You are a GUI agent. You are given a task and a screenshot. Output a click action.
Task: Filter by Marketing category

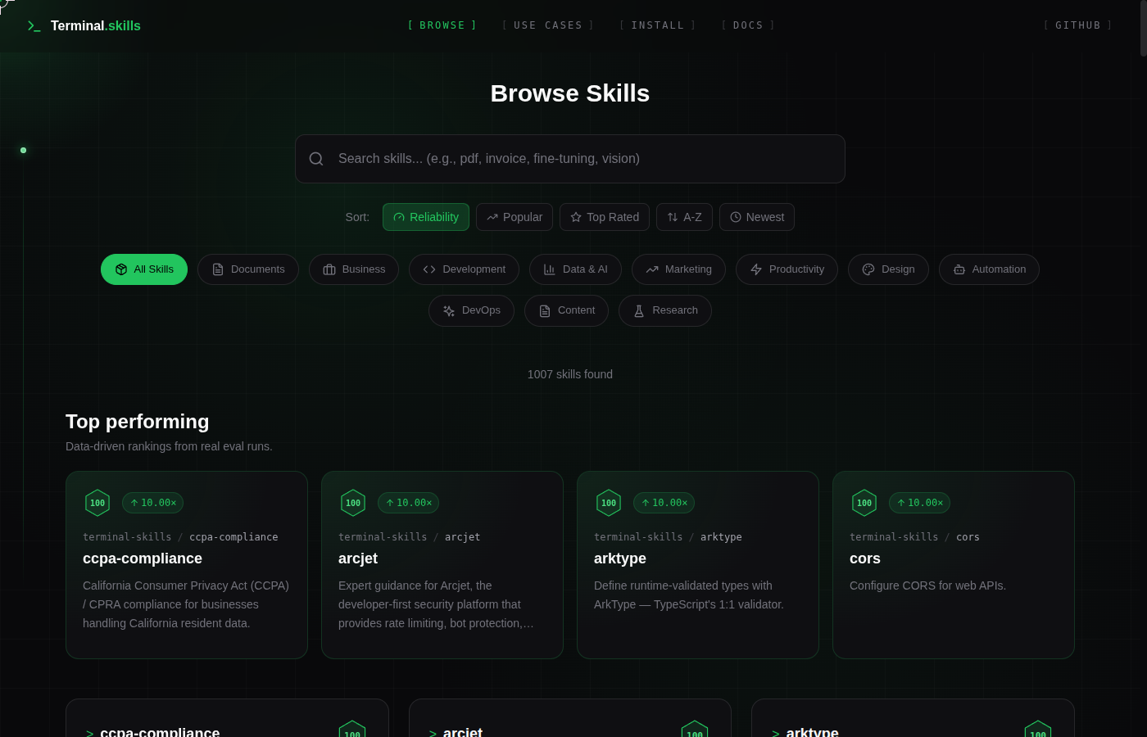(678, 269)
